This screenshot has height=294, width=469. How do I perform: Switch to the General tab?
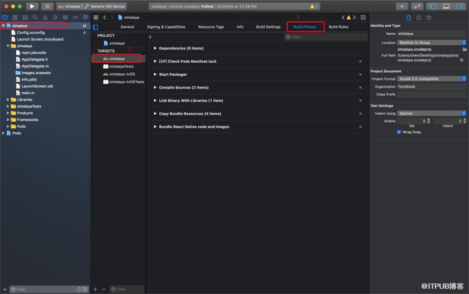coord(127,27)
